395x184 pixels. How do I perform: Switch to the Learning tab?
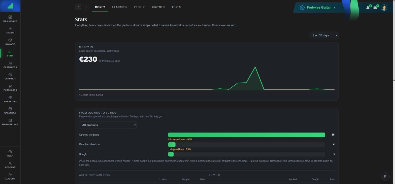[119, 7]
